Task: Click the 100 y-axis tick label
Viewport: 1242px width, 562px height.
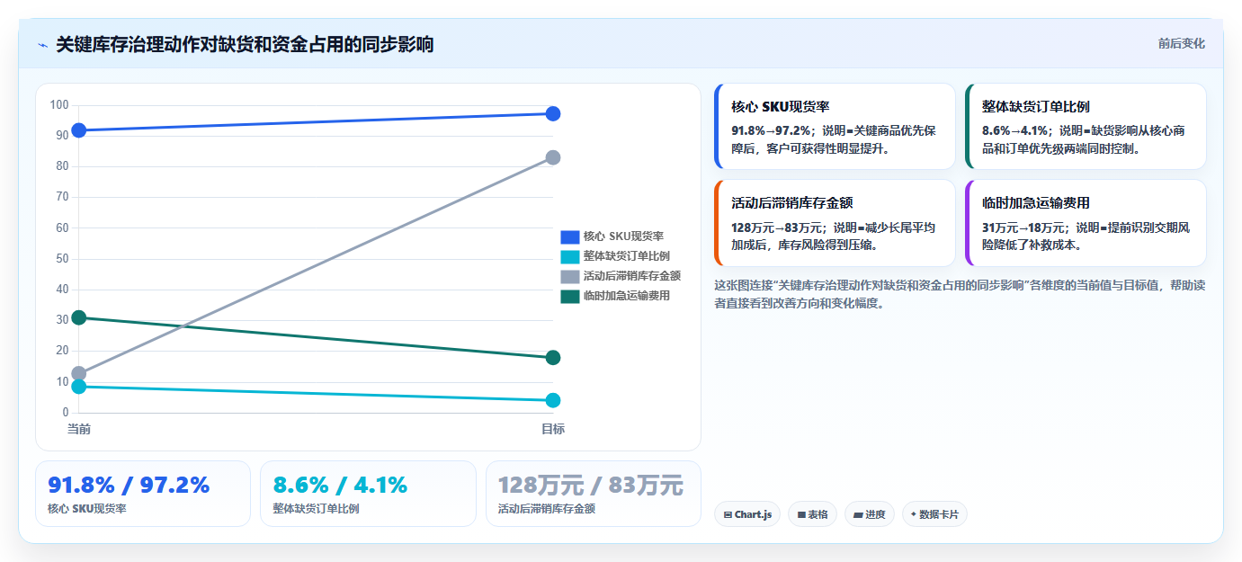Action: (x=59, y=105)
